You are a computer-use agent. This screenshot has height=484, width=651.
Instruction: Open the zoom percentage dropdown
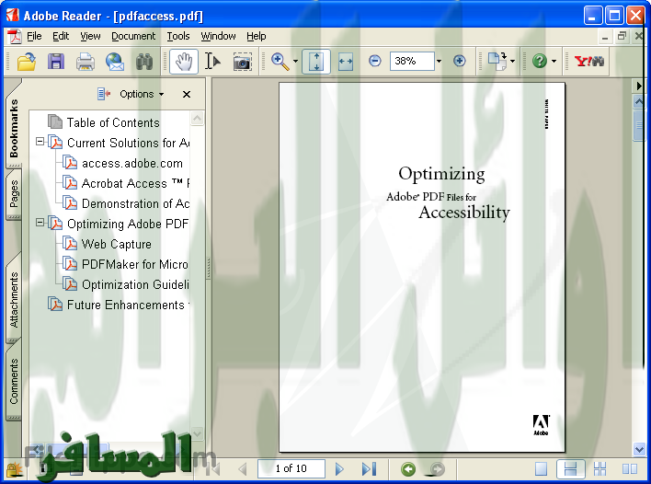[x=439, y=62]
